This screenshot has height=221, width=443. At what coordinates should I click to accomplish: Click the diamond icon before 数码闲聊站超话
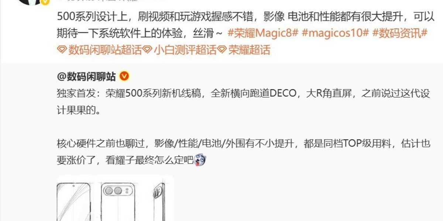pyautogui.click(x=62, y=50)
